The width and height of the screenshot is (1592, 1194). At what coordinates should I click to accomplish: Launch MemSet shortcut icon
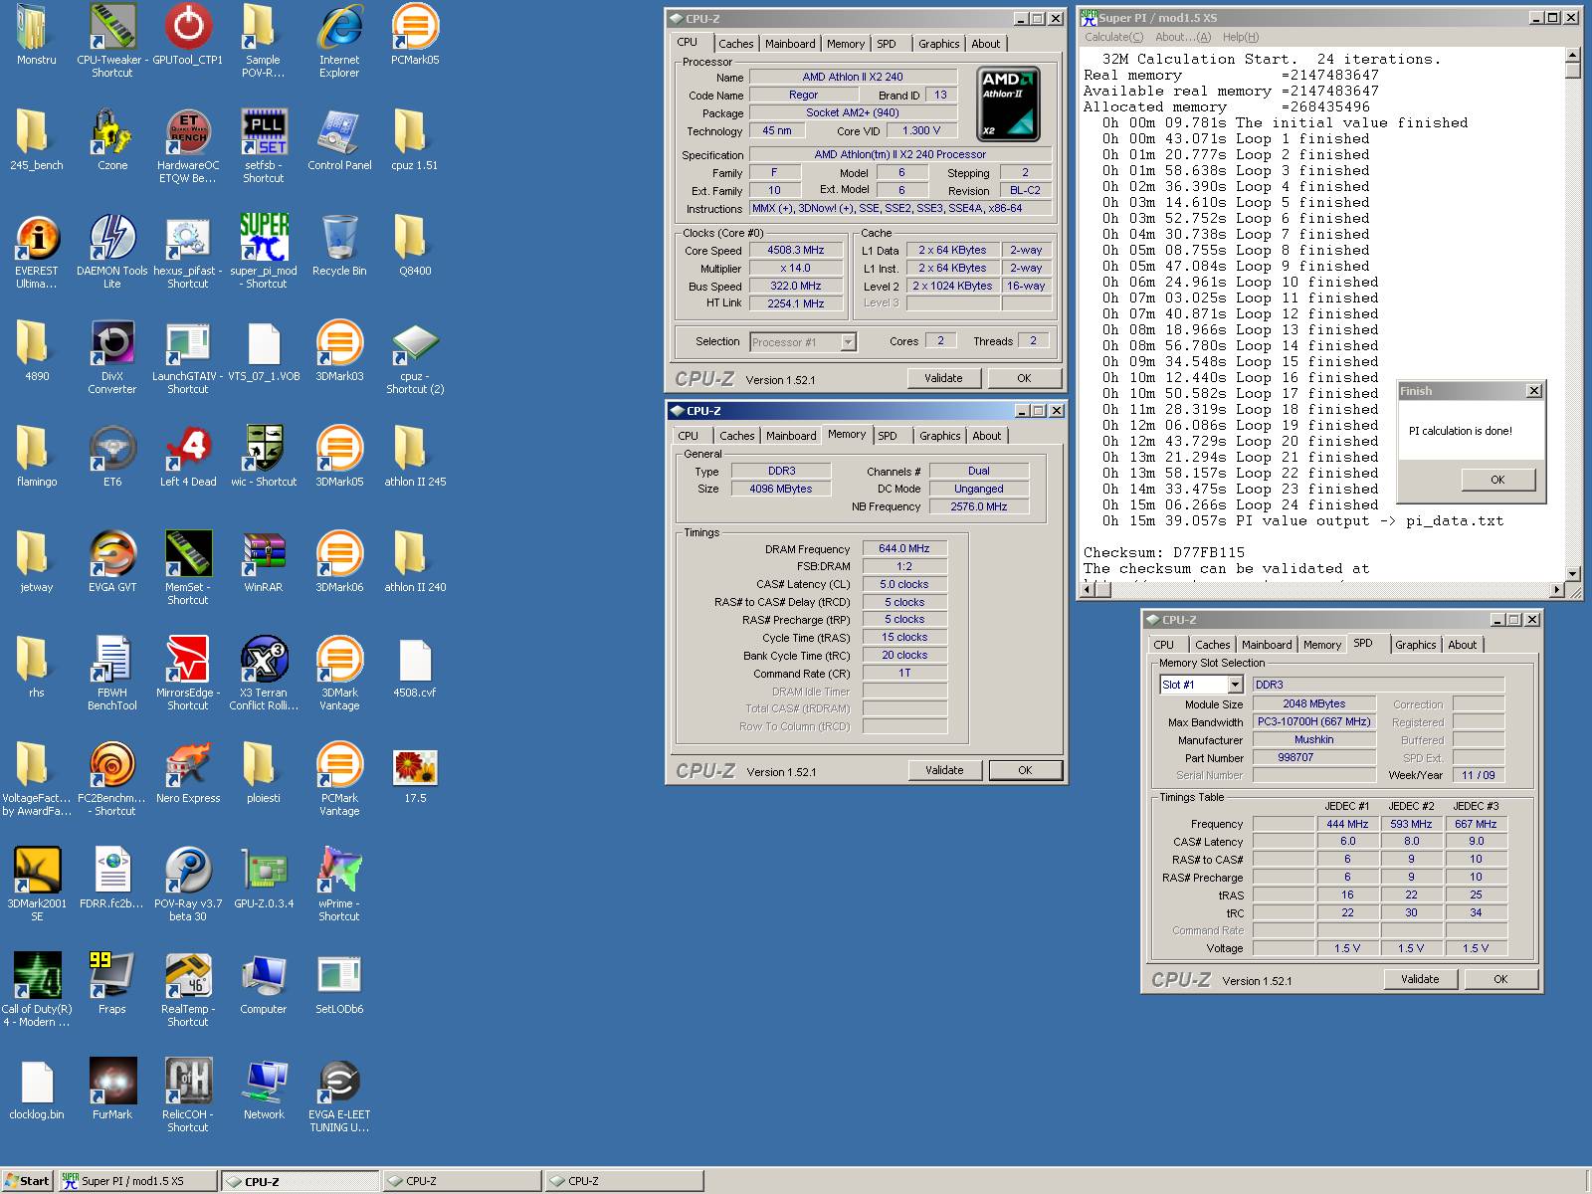(188, 555)
